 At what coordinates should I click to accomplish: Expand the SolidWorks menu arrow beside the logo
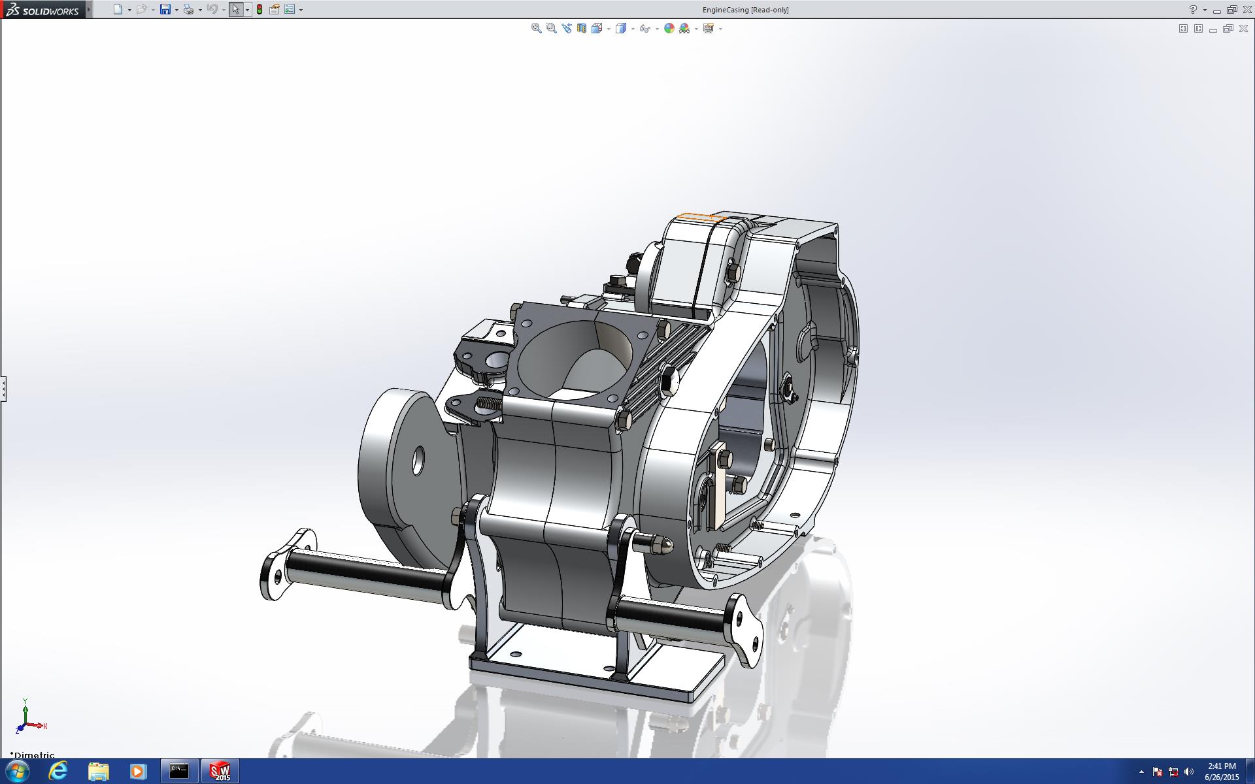89,9
